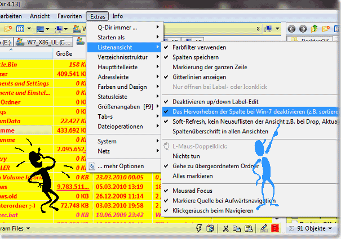Click the computer icon right of the address bar
This screenshot has width=341, height=239.
(x=268, y=29)
